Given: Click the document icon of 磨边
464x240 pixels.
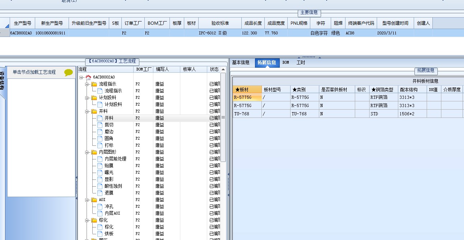Looking at the screenshot, I should (x=100, y=131).
